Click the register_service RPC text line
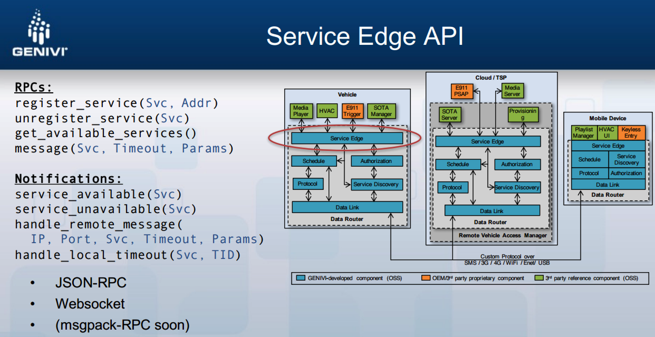The image size is (655, 337). pos(116,103)
